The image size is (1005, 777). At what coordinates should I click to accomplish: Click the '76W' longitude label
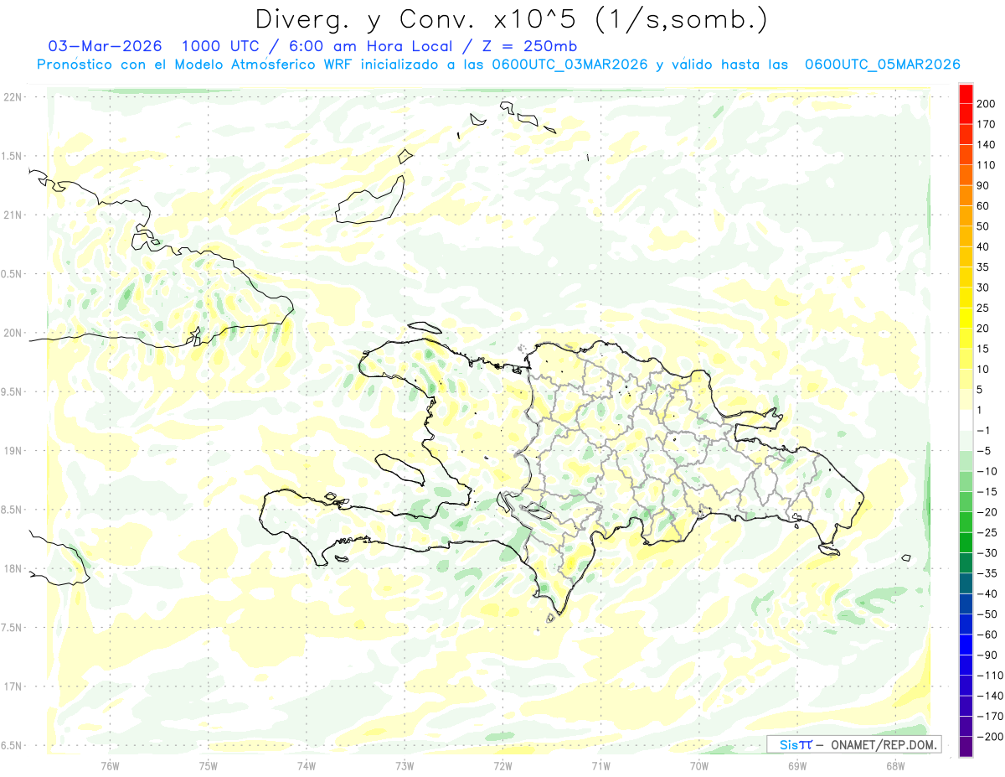[110, 765]
